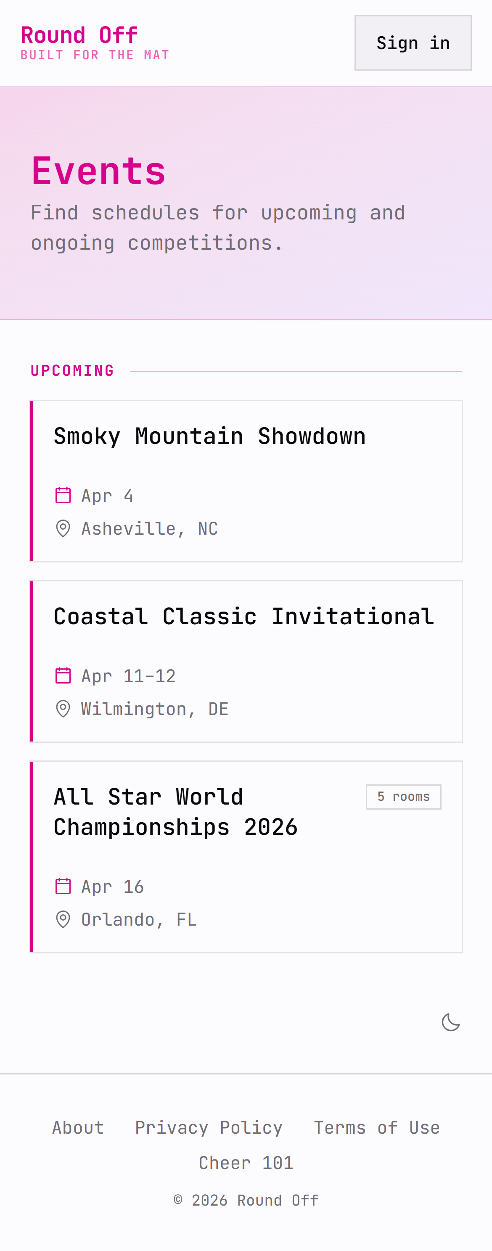Open the Terms of Use page
Viewport: 492px width, 1251px height.
click(x=377, y=1128)
